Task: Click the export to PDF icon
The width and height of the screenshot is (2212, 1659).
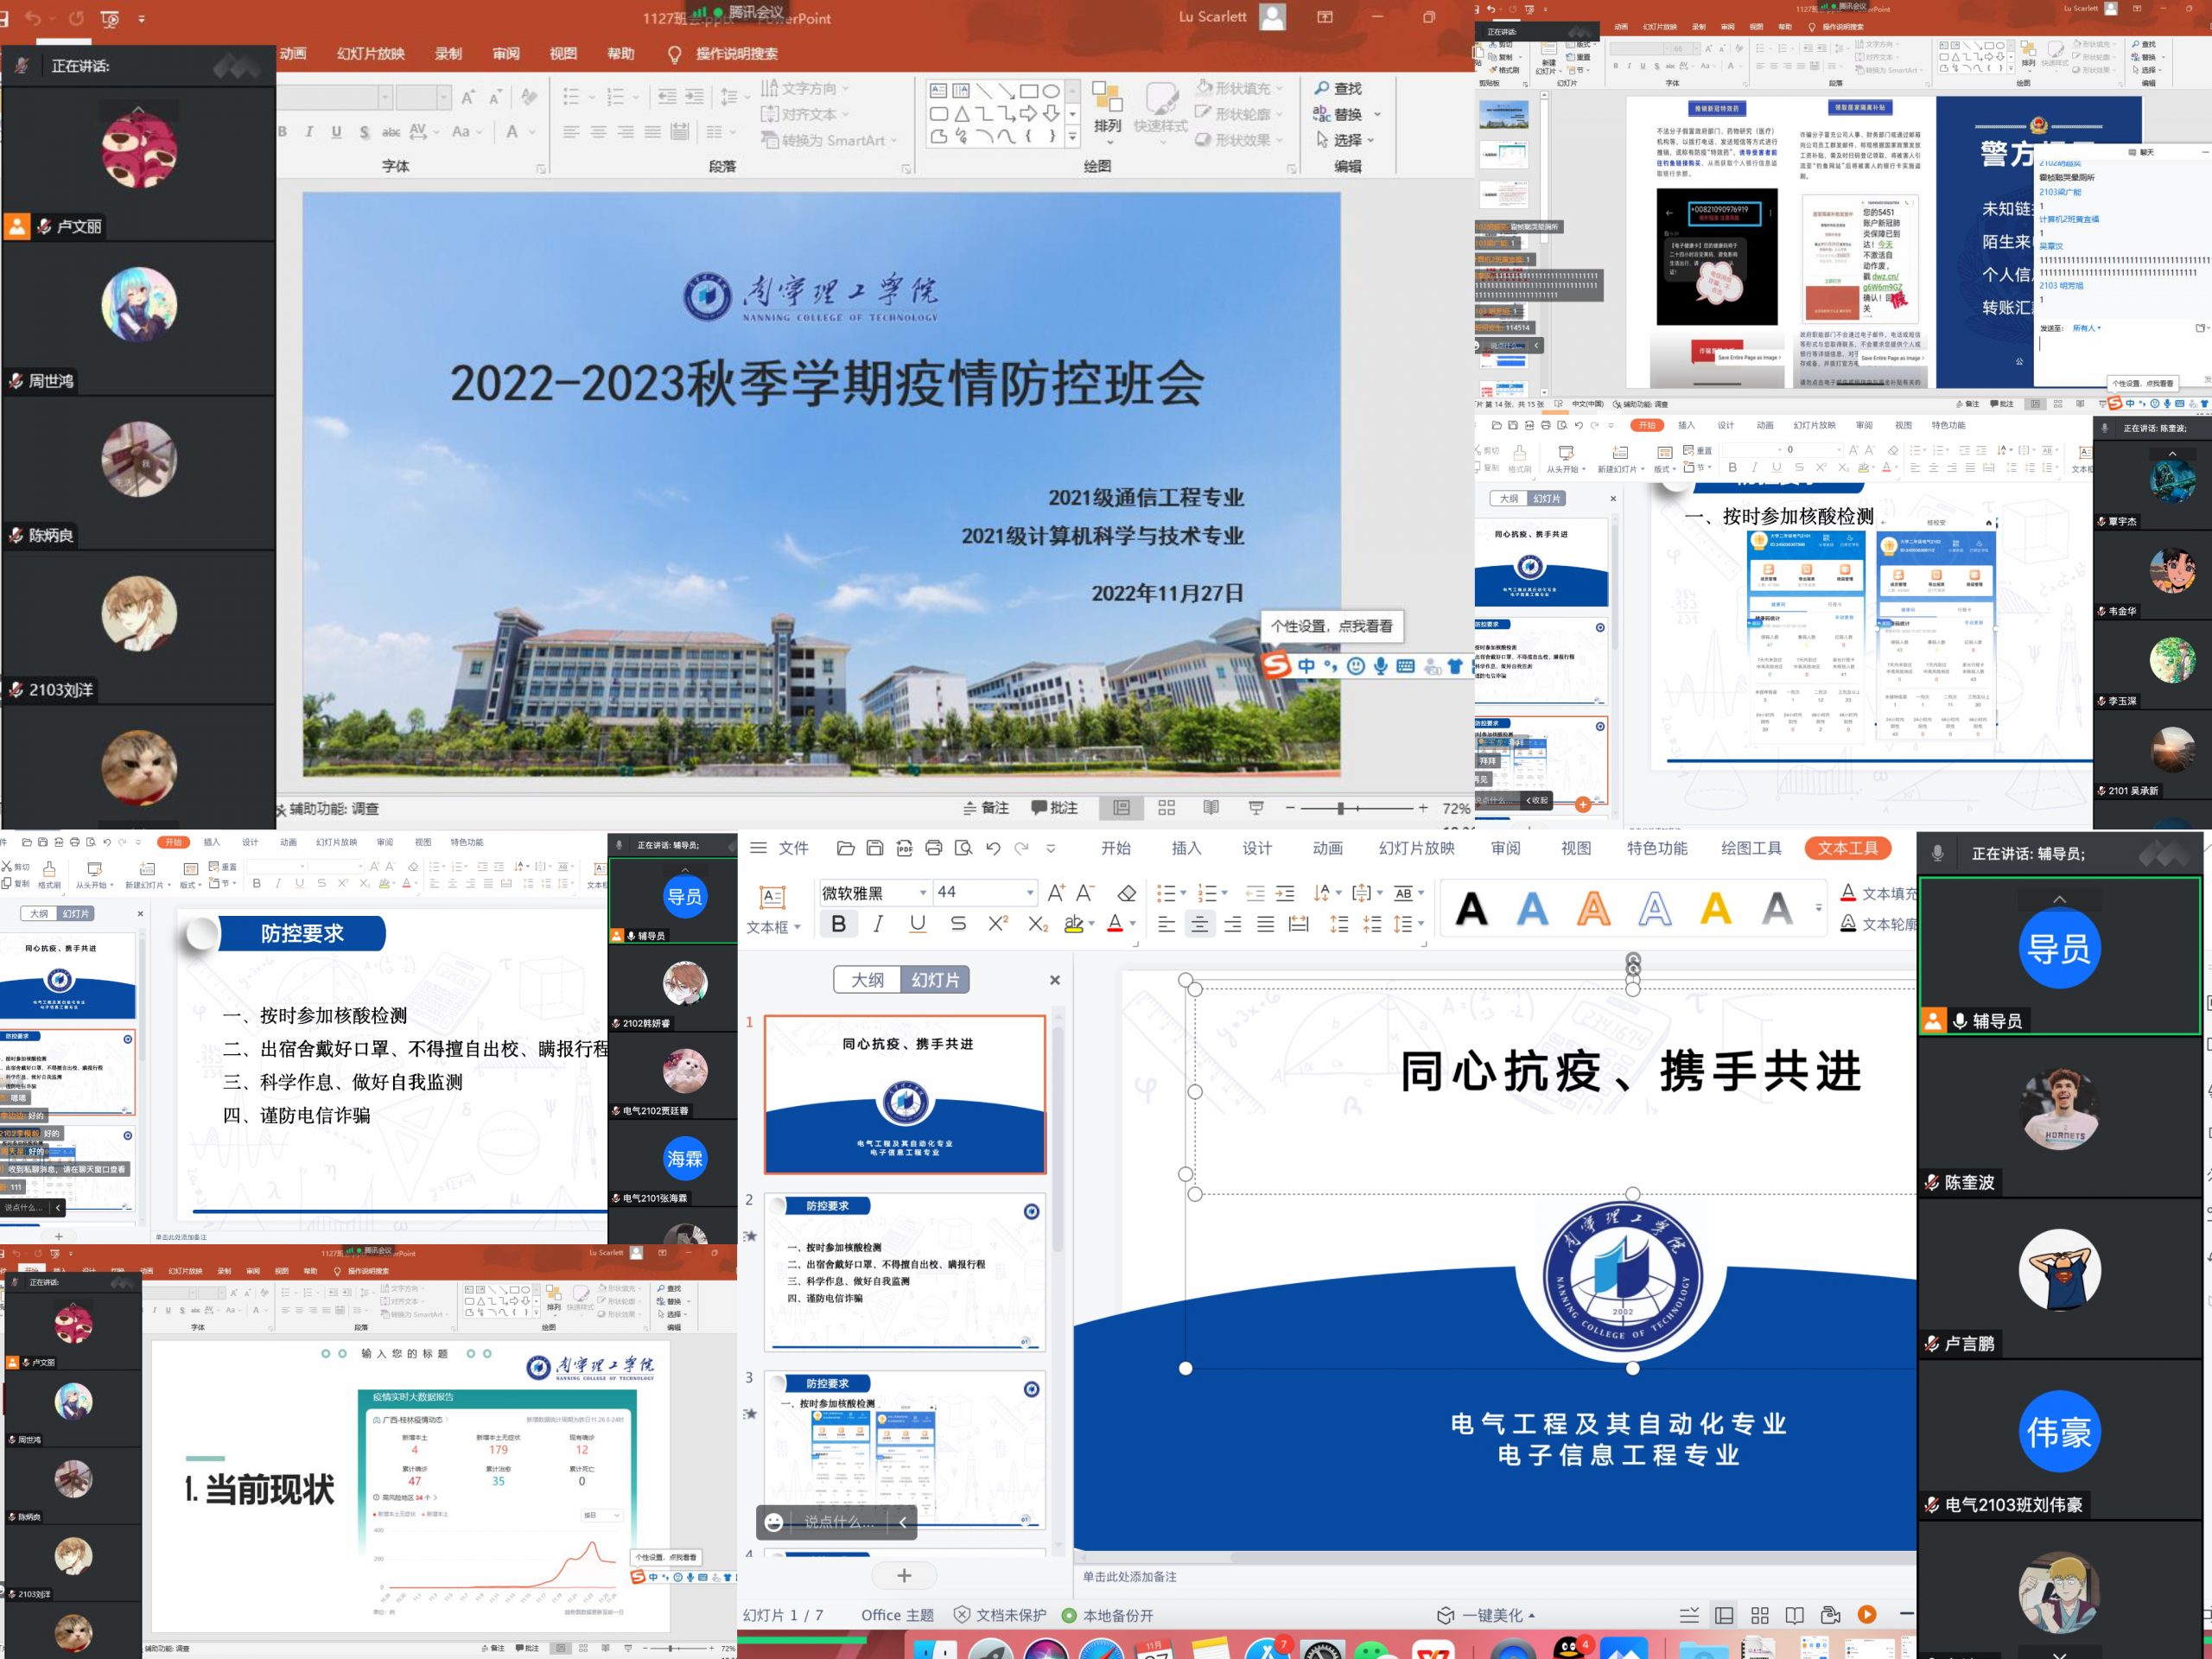Action: coord(904,848)
